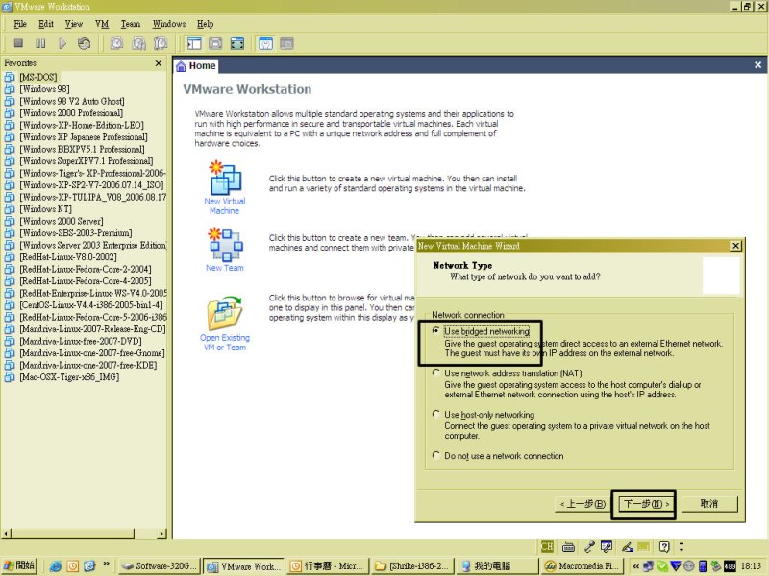Click the Full Screen toolbar icon

click(237, 43)
